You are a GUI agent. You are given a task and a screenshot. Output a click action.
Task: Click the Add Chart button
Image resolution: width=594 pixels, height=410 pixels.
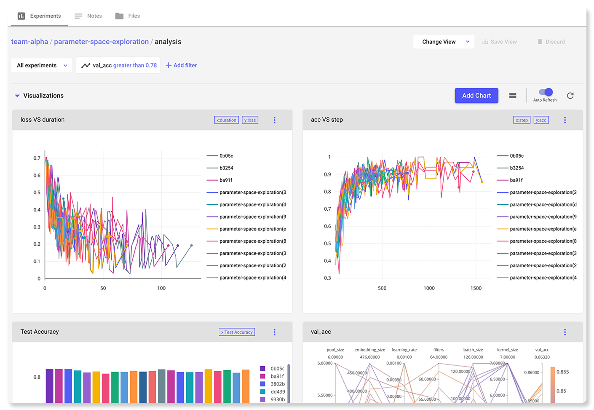[476, 96]
